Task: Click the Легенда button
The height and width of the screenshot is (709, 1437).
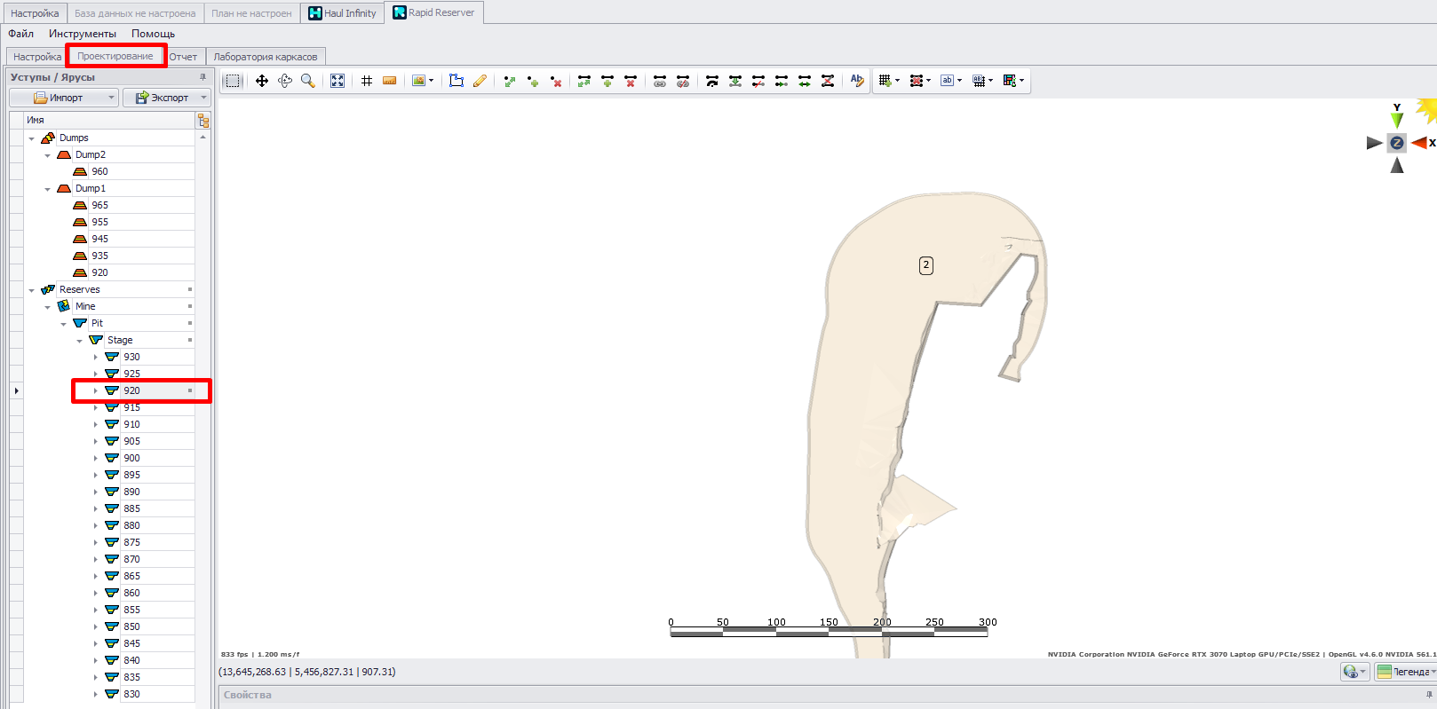Action: (x=1405, y=672)
